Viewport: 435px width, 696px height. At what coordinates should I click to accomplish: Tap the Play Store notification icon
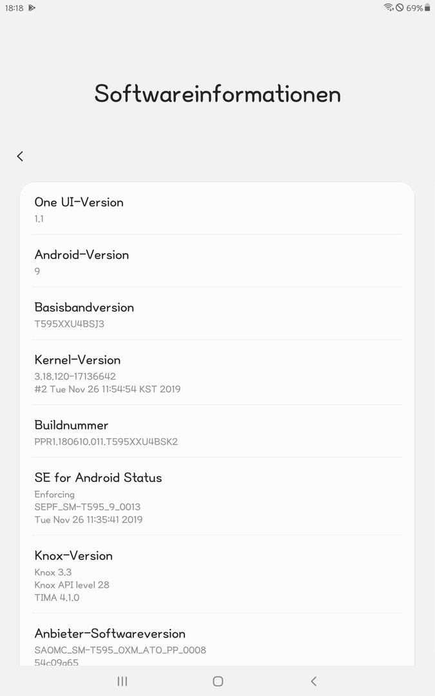(32, 8)
